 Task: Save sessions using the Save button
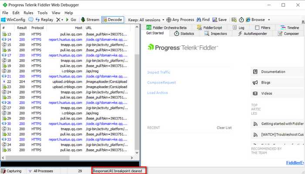(220, 20)
